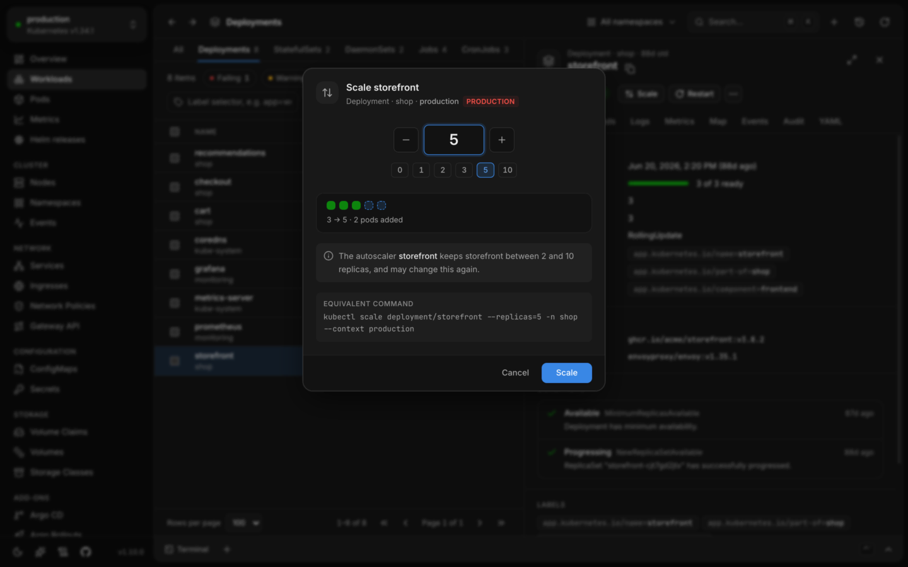Open the All namespaces dropdown
908x567 pixels.
pyautogui.click(x=631, y=22)
